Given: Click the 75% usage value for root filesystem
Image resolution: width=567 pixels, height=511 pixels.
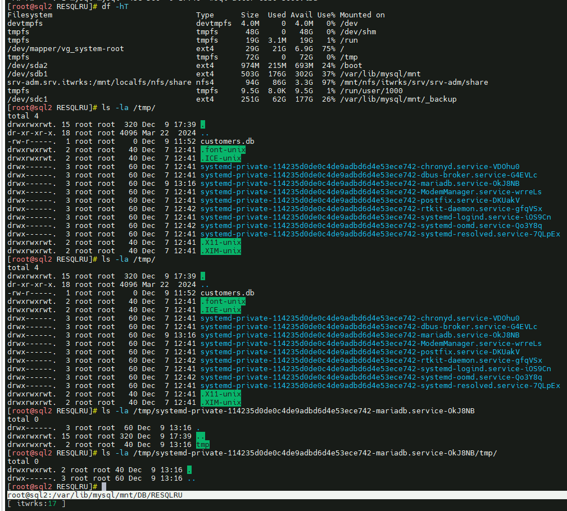Looking at the screenshot, I should click(328, 48).
